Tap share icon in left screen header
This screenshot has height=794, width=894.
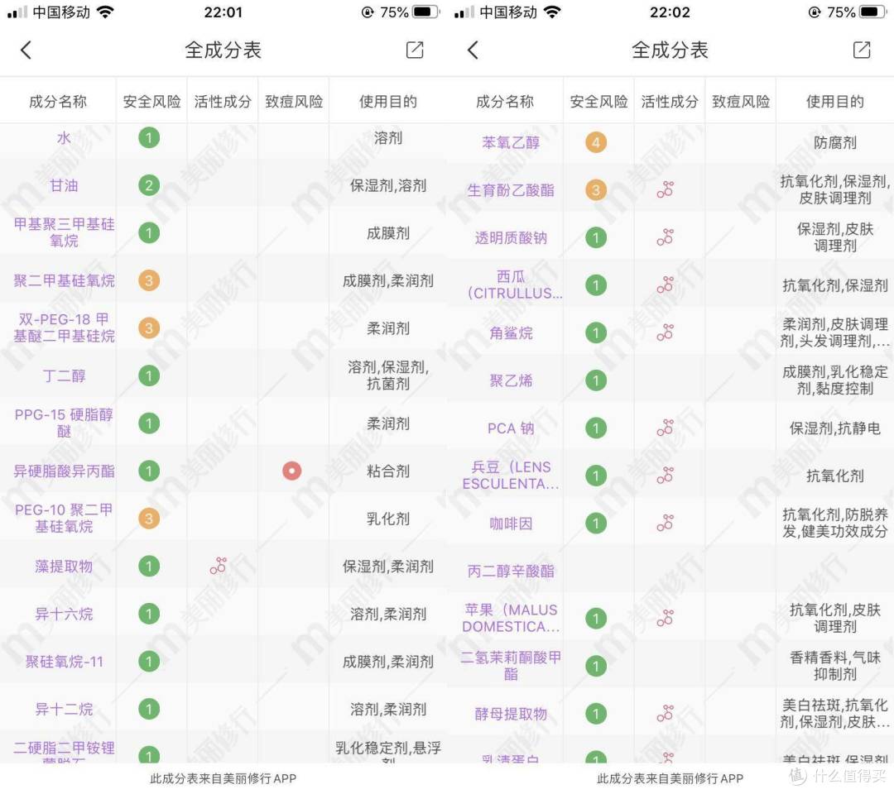415,50
